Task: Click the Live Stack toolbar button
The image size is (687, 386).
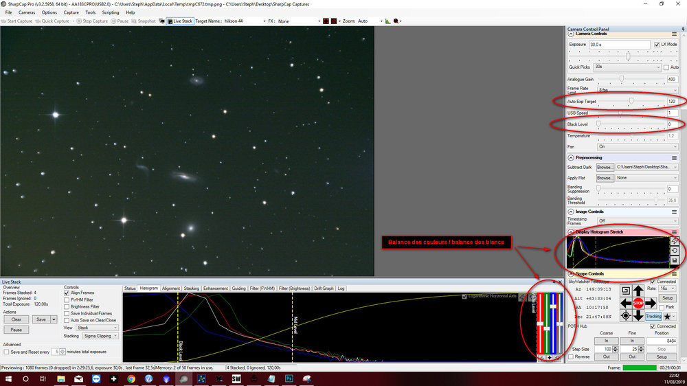Action: (180, 21)
